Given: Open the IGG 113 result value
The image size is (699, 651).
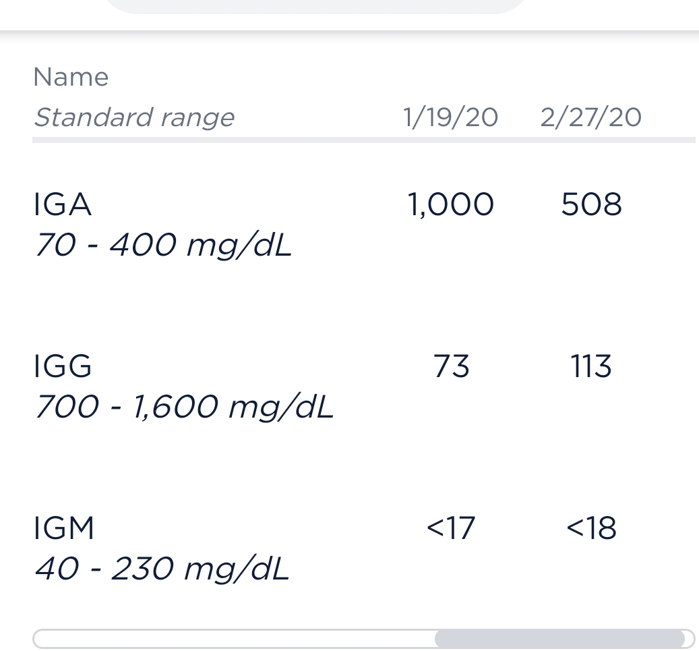Looking at the screenshot, I should click(591, 366).
